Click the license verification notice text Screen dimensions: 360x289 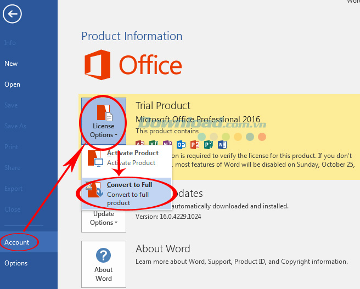(x=263, y=160)
